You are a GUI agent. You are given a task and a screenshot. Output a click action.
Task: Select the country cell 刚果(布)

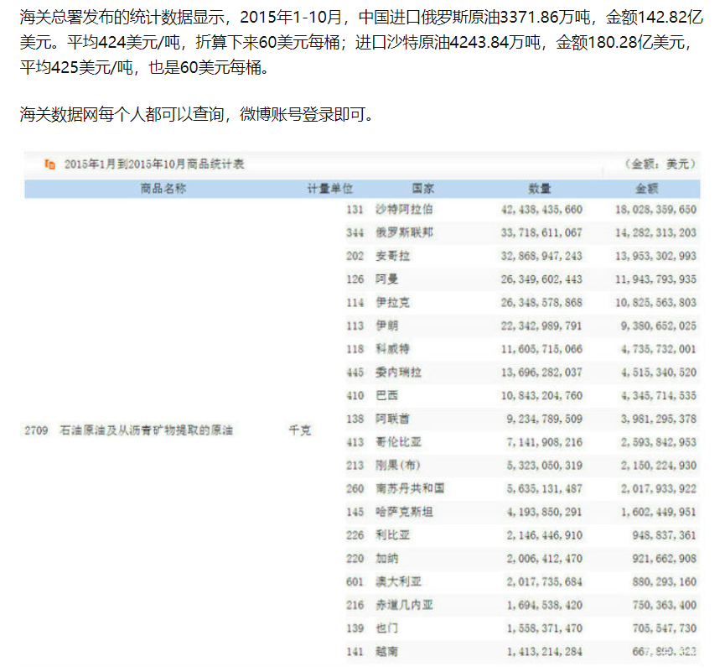pyautogui.click(x=397, y=465)
